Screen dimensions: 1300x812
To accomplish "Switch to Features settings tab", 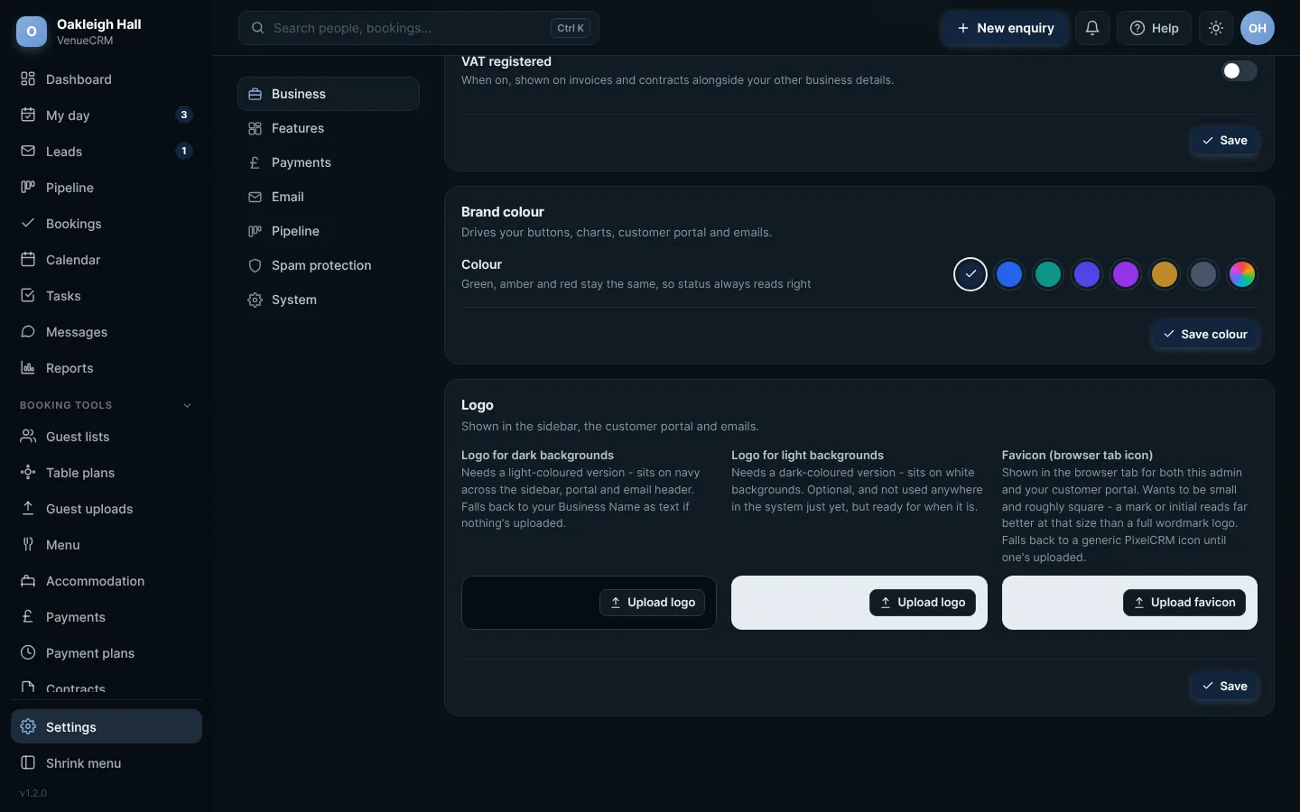I will point(329,128).
